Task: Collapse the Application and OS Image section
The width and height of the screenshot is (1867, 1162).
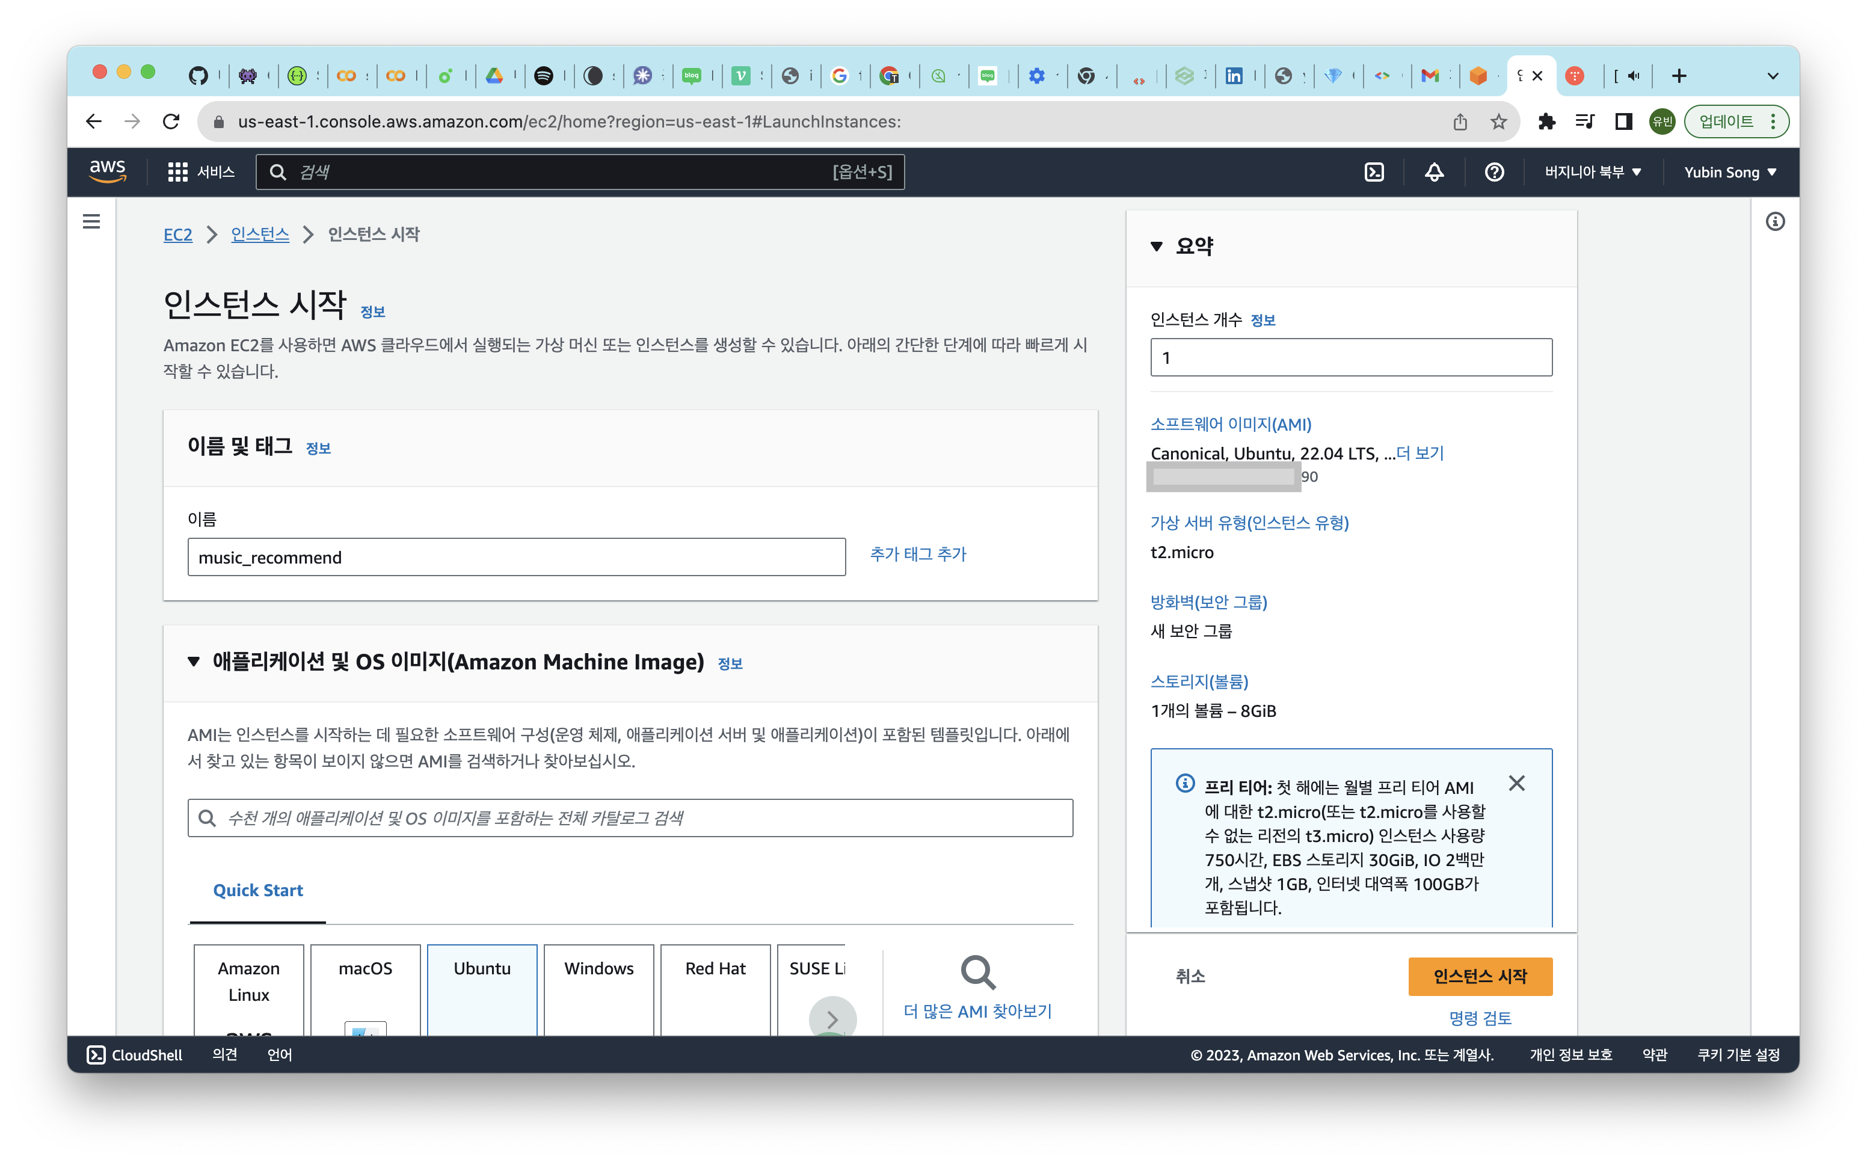Action: (194, 662)
